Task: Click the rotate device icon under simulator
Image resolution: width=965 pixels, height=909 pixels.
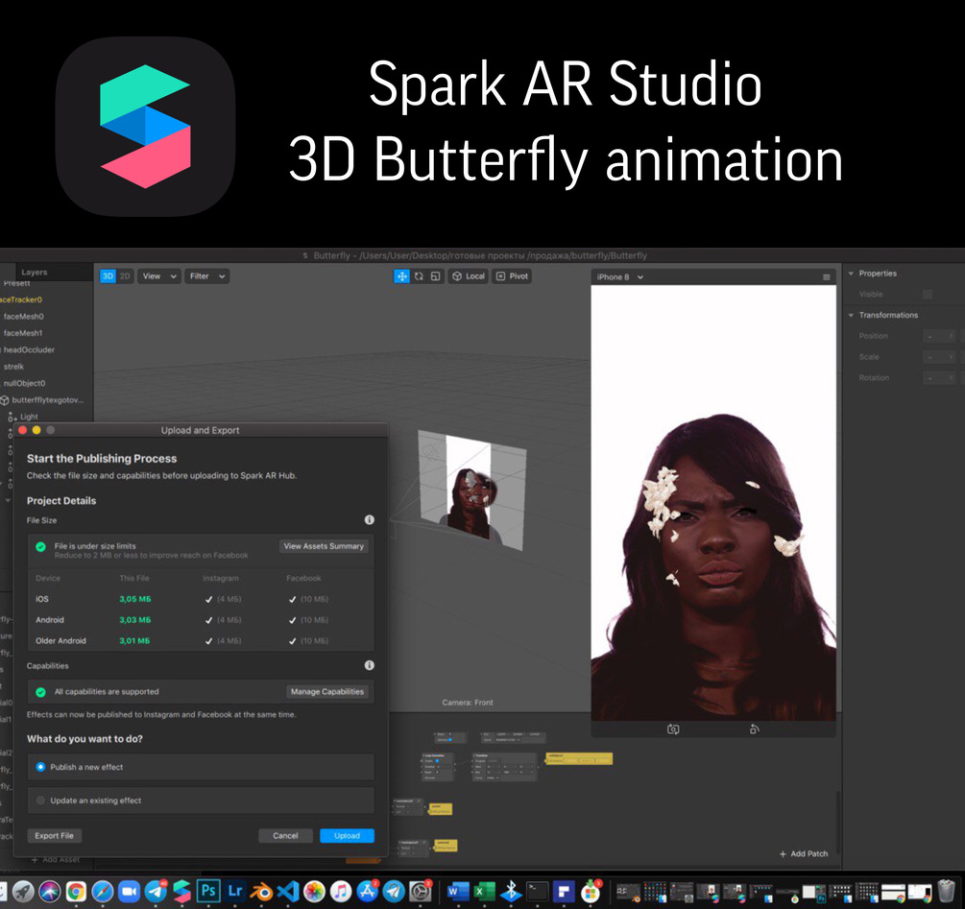Action: 754,730
